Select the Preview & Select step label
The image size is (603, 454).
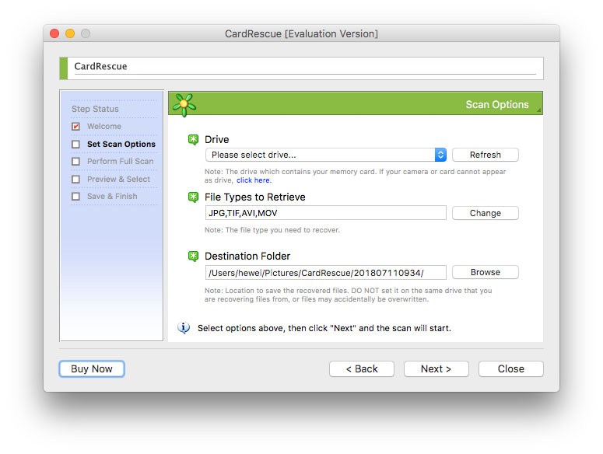click(x=118, y=179)
